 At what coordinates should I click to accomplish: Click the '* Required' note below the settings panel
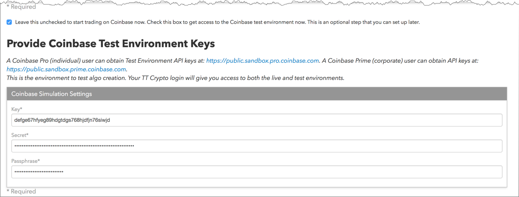(x=21, y=191)
